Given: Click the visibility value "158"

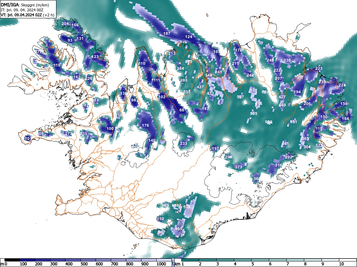Looking at the screenshot, I should coord(344,104).
